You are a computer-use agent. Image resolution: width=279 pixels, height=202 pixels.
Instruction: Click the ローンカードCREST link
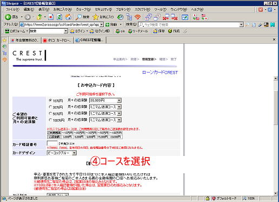pyautogui.click(x=160, y=73)
